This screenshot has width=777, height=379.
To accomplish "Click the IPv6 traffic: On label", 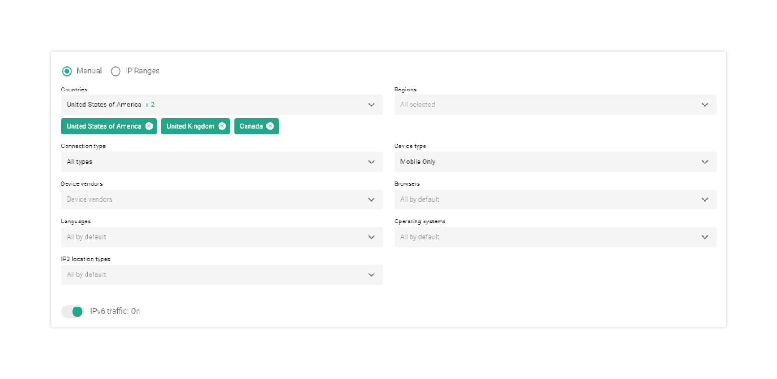I will [115, 311].
